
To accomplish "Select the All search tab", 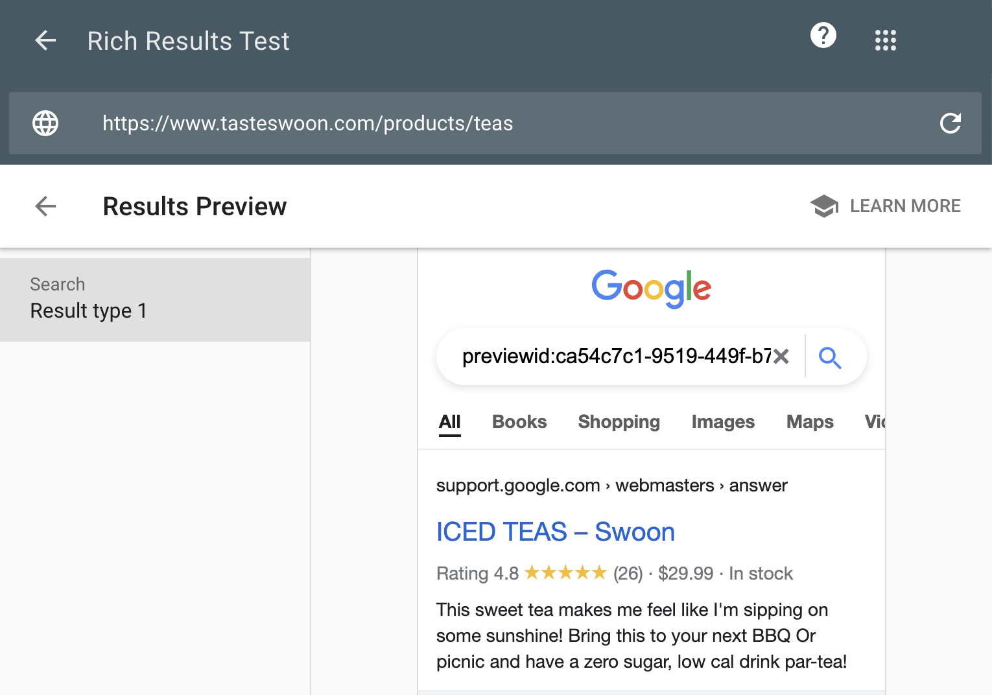I will click(x=449, y=422).
